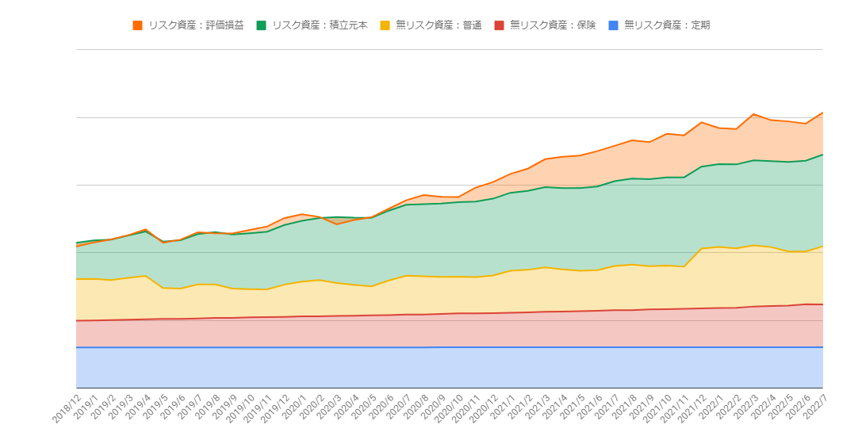Screen dimensions: 843x440
Task: Click the red 無リスク資産:保険 legend swatch
Action: (499, 25)
